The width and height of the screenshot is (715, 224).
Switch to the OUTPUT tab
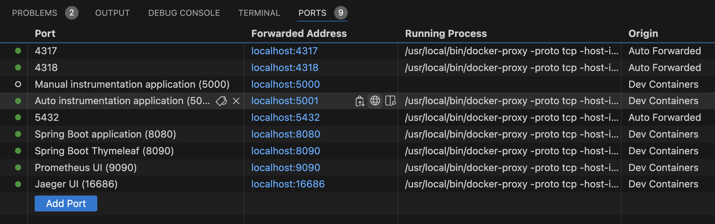coord(113,13)
